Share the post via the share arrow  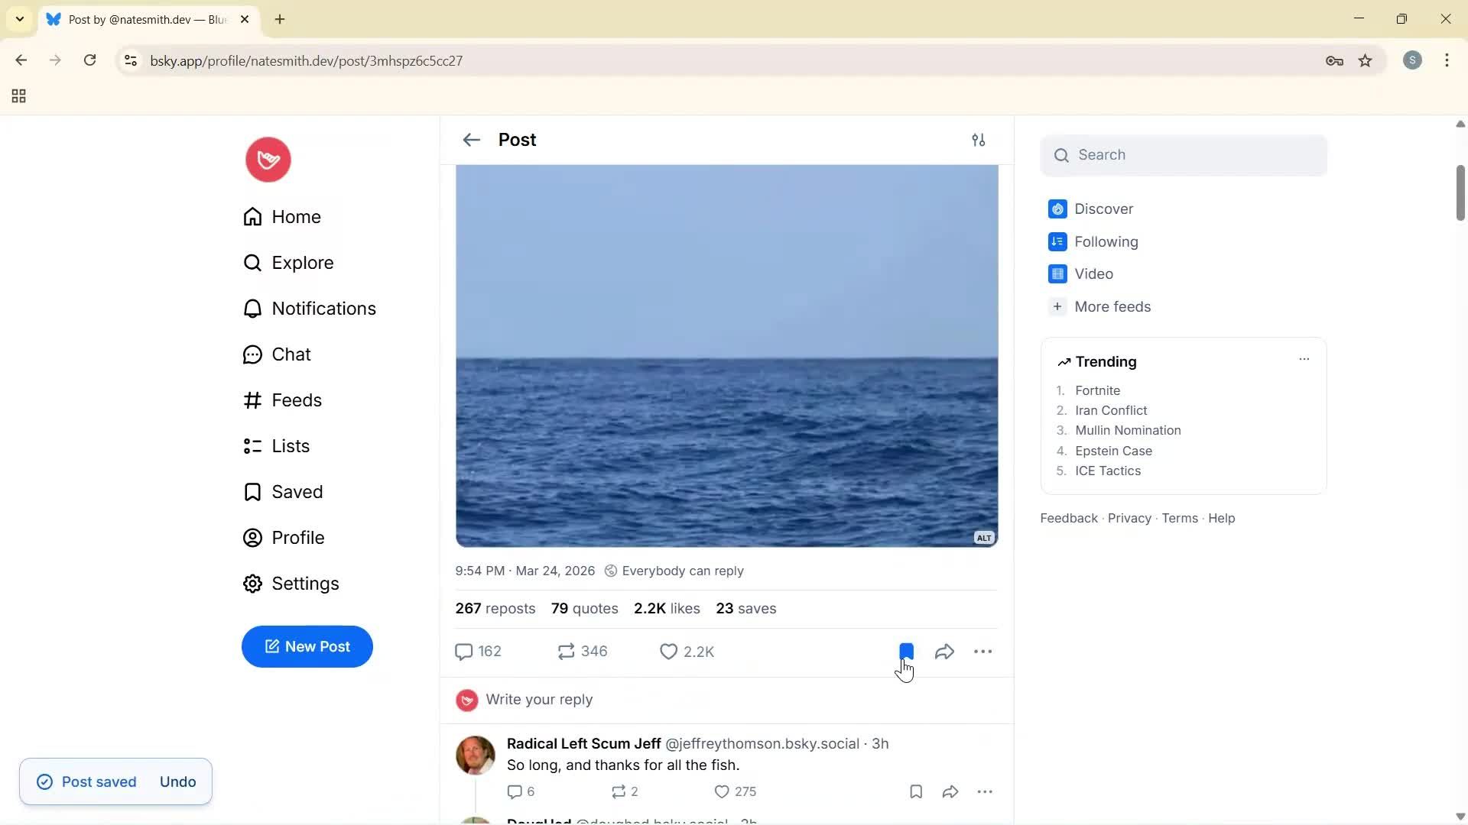pyautogui.click(x=944, y=651)
